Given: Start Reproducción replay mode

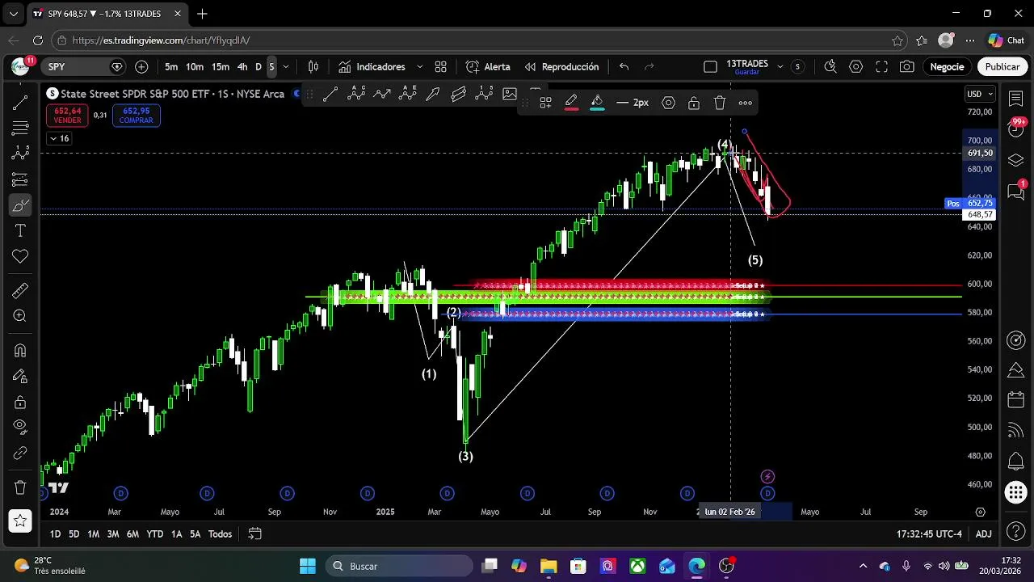Looking at the screenshot, I should tap(561, 67).
